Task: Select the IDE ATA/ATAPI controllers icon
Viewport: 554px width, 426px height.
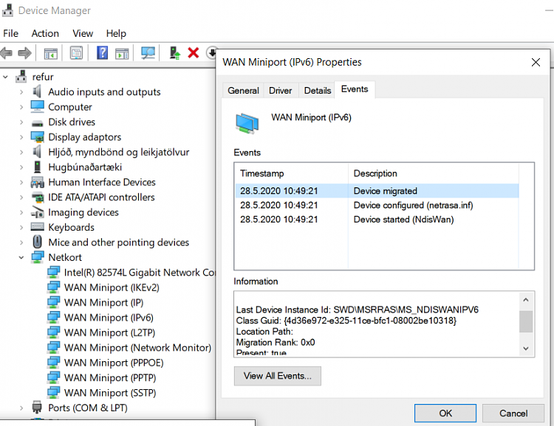Action: (x=37, y=197)
